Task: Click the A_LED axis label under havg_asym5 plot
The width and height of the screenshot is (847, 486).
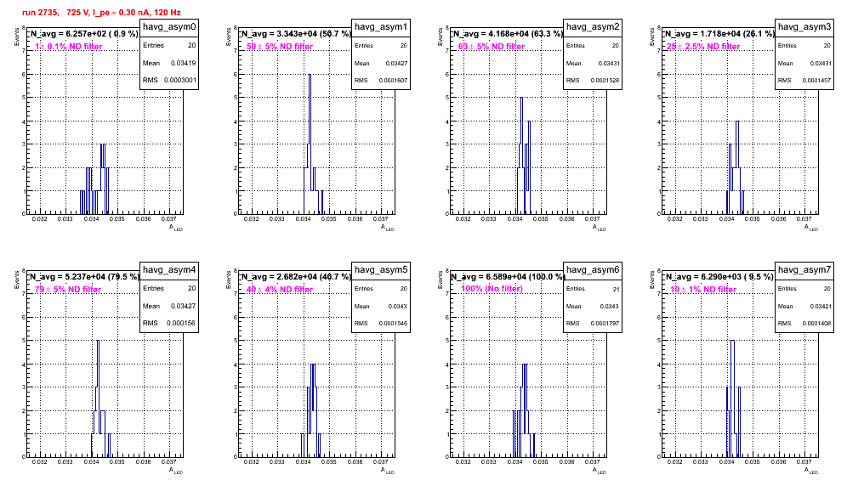Action: pyautogui.click(x=388, y=471)
